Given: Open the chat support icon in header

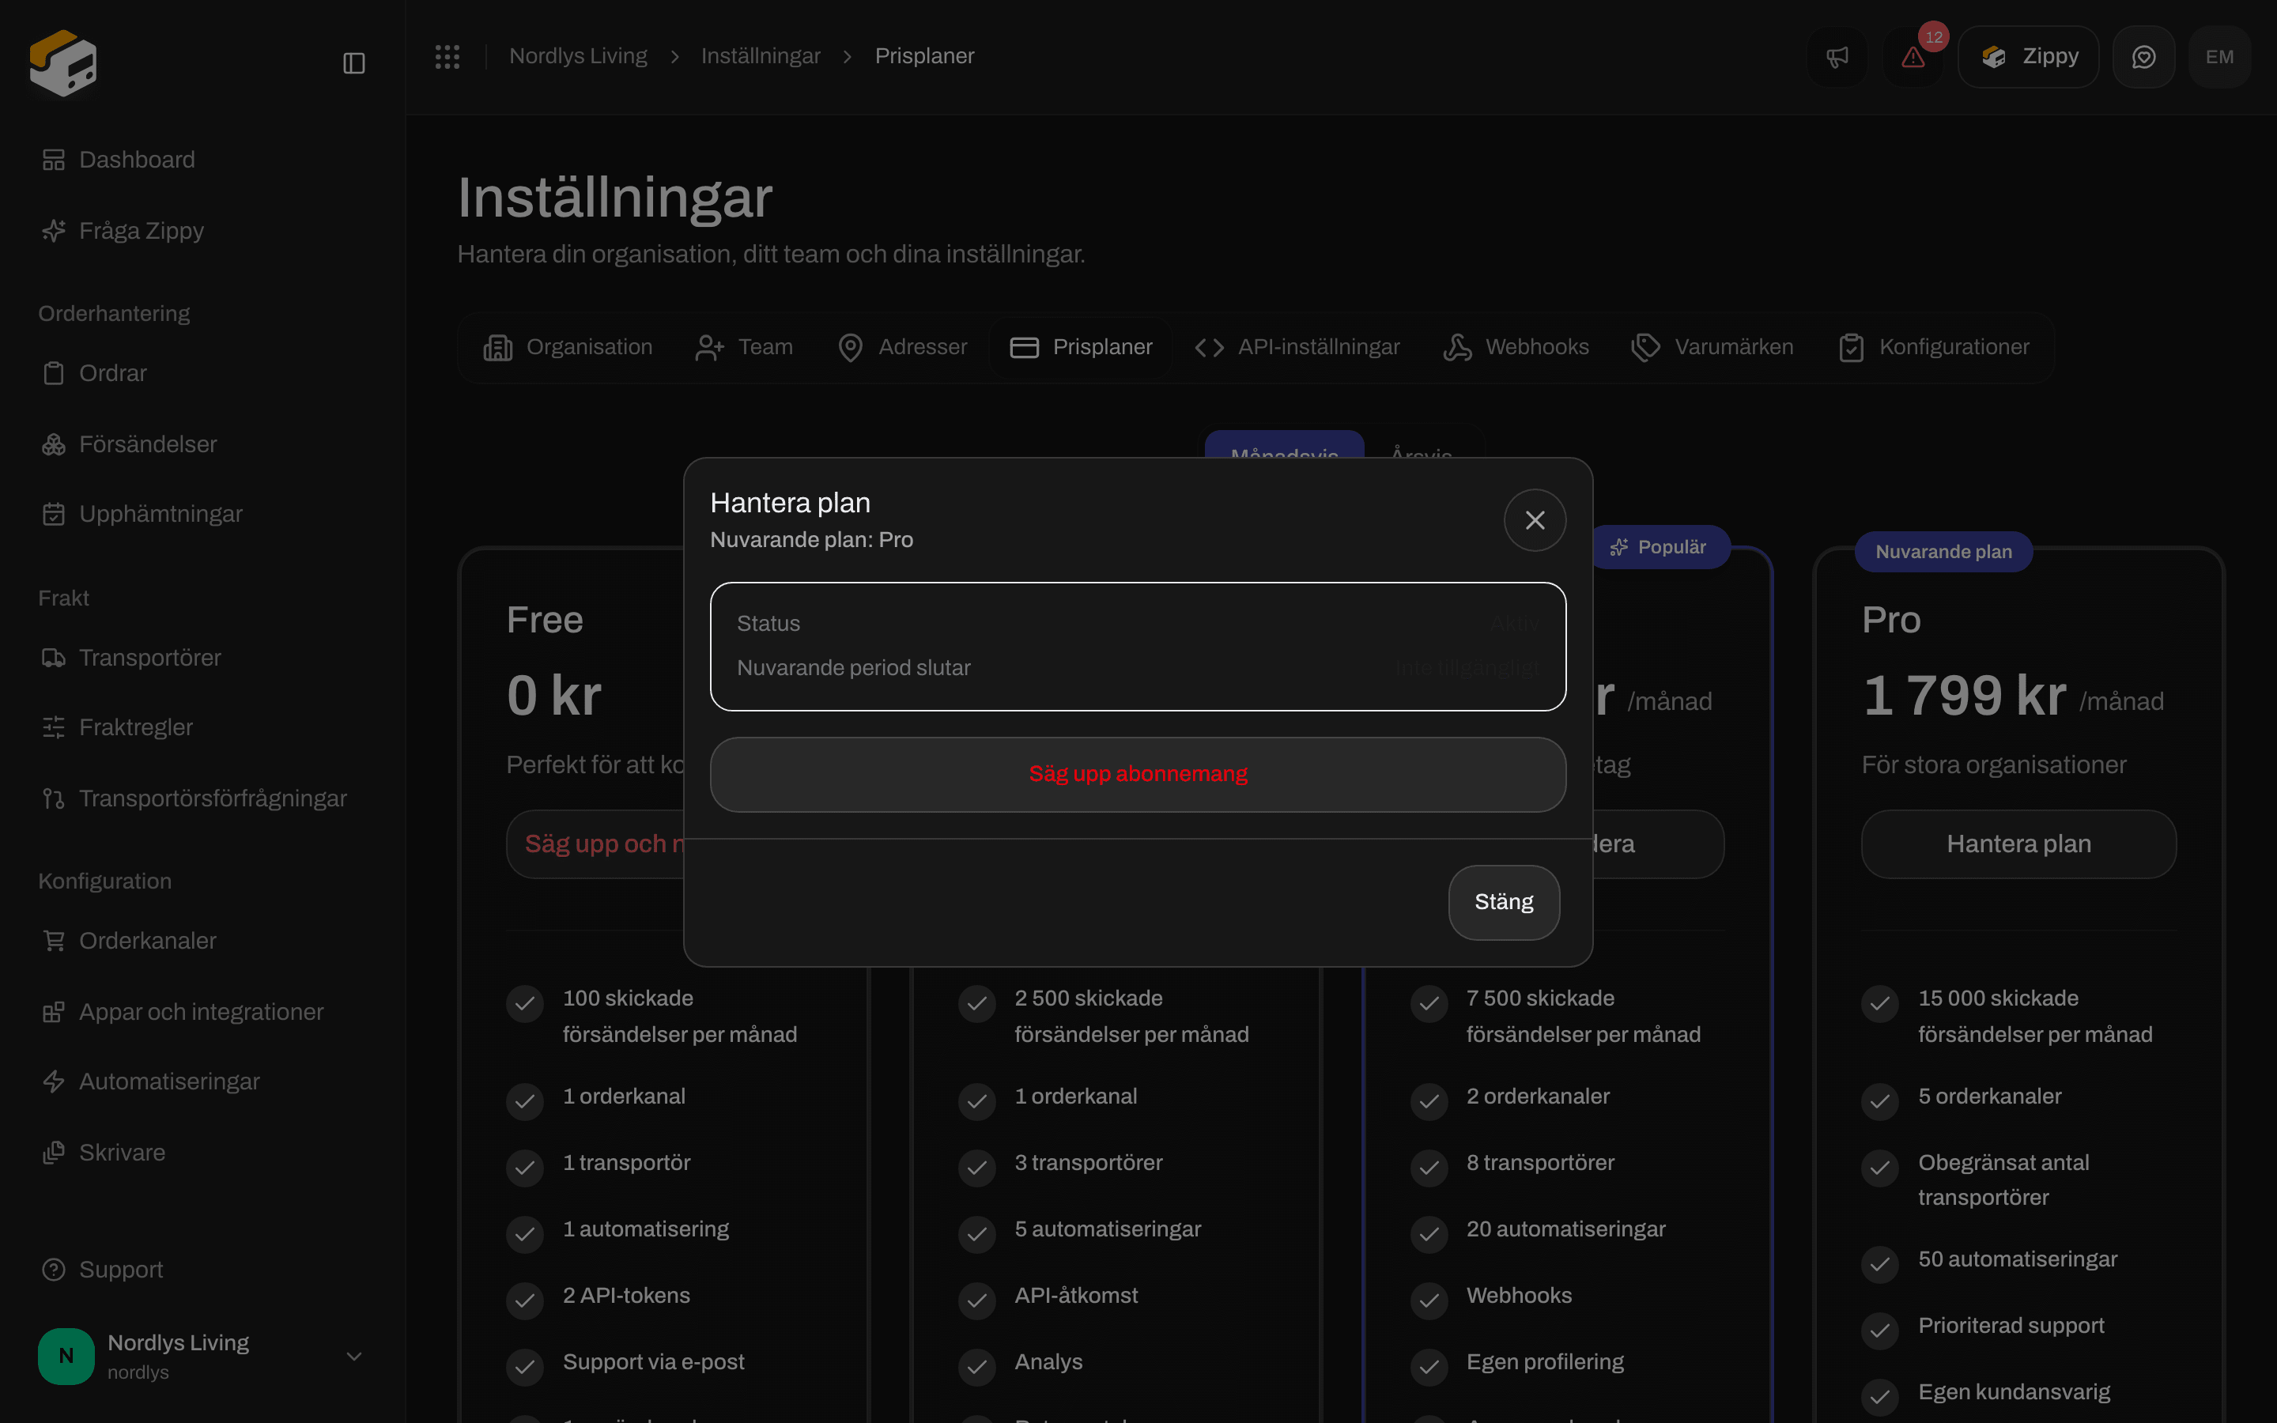Looking at the screenshot, I should [2143, 58].
